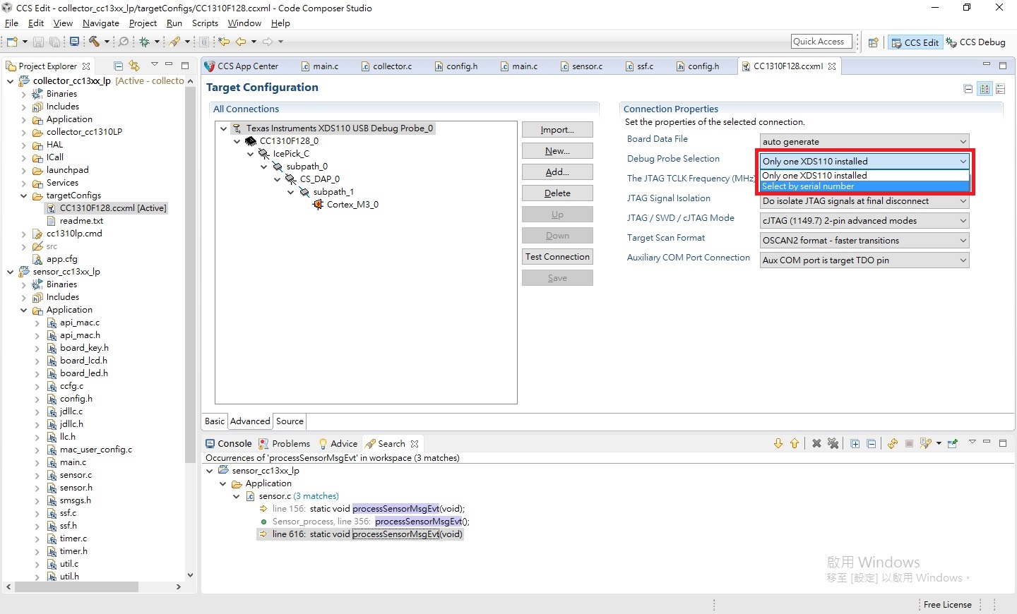This screenshot has width=1017, height=614.
Task: Click the Add... button
Action: click(x=557, y=172)
